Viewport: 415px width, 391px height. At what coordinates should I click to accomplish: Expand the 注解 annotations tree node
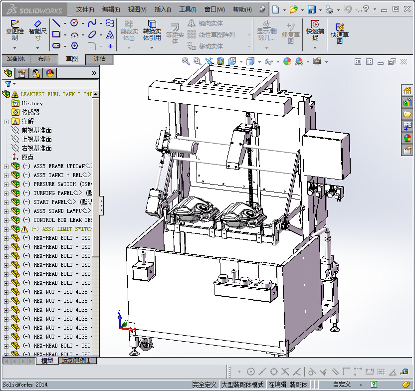point(6,121)
